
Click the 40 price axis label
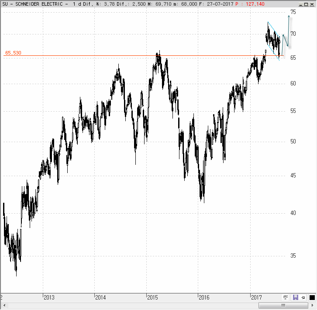pyautogui.click(x=293, y=213)
